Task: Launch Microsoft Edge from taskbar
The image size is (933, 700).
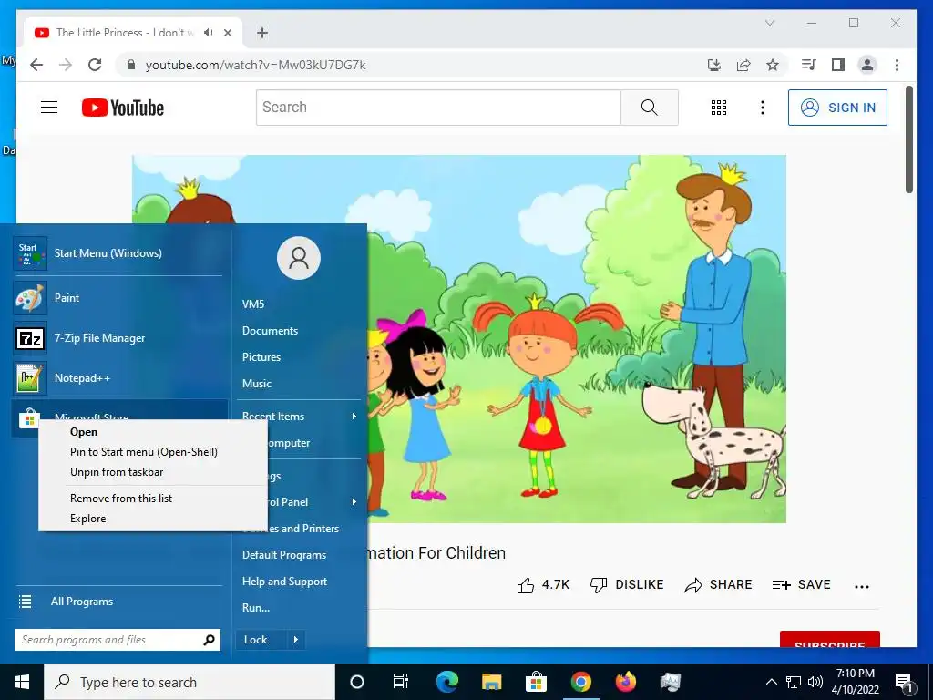Action: pyautogui.click(x=446, y=682)
